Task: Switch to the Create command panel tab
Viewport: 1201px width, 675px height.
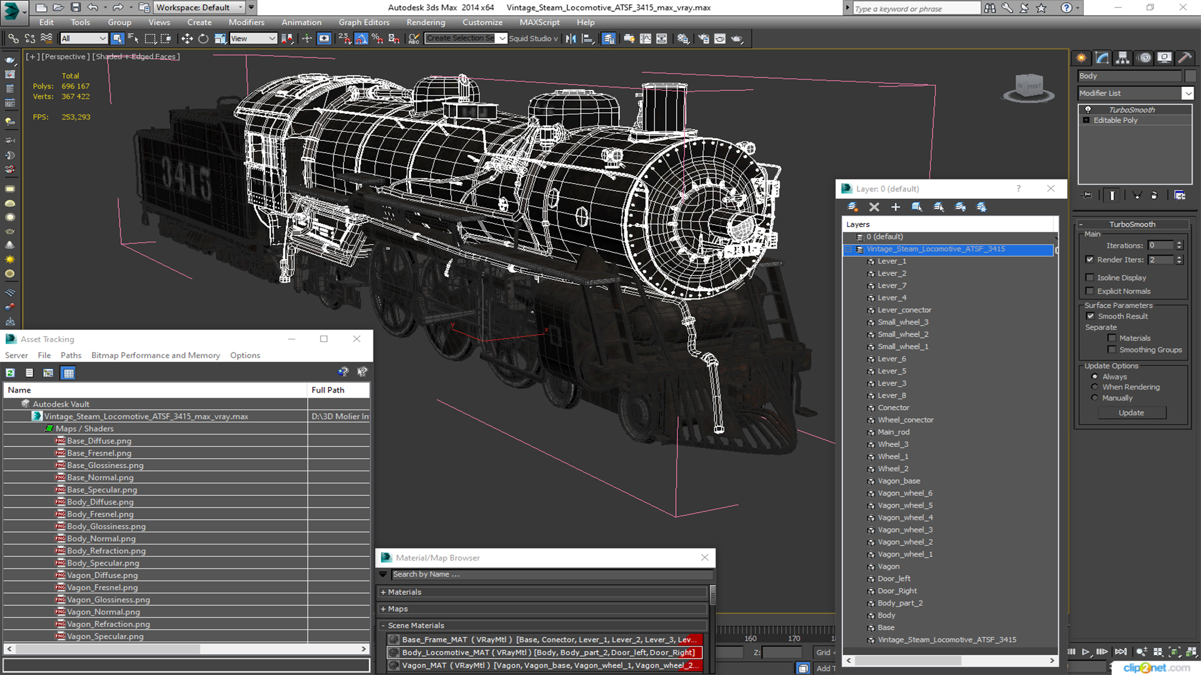Action: pos(1082,58)
